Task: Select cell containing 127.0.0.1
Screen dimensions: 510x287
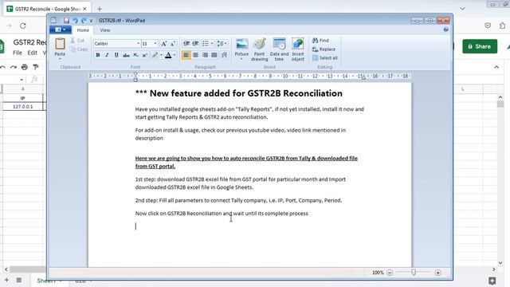Action: [23, 106]
